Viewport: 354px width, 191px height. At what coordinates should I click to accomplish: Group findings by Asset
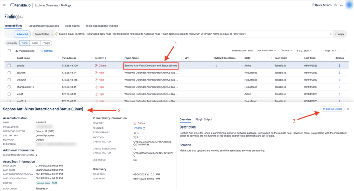pyautogui.click(x=35, y=43)
